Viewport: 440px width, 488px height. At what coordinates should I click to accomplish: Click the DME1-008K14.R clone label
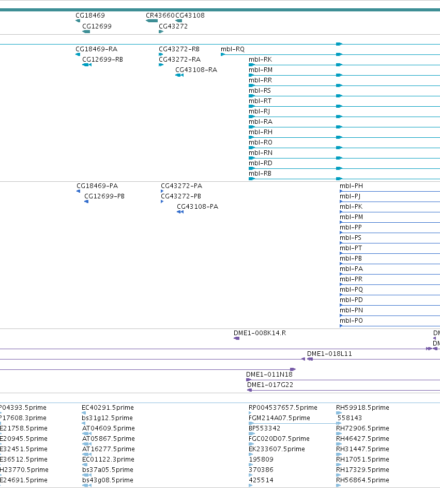260,333
